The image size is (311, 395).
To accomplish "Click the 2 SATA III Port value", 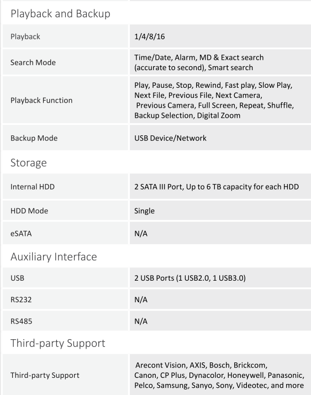I will click(x=217, y=187).
